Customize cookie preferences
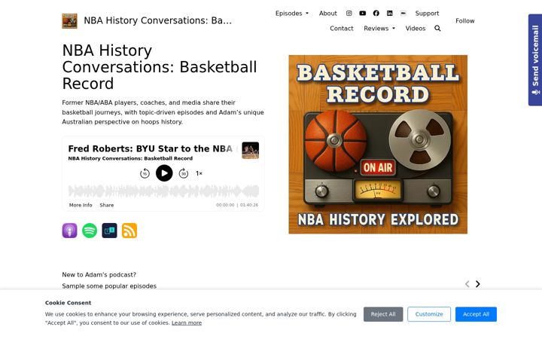This screenshot has width=542, height=339. (x=429, y=314)
